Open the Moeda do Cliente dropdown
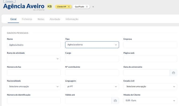Image resolution: width=179 pixels, height=106 pixels. click(150, 100)
